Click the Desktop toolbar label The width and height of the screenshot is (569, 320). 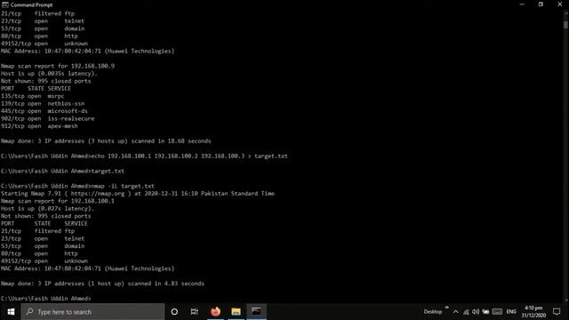coord(433,312)
